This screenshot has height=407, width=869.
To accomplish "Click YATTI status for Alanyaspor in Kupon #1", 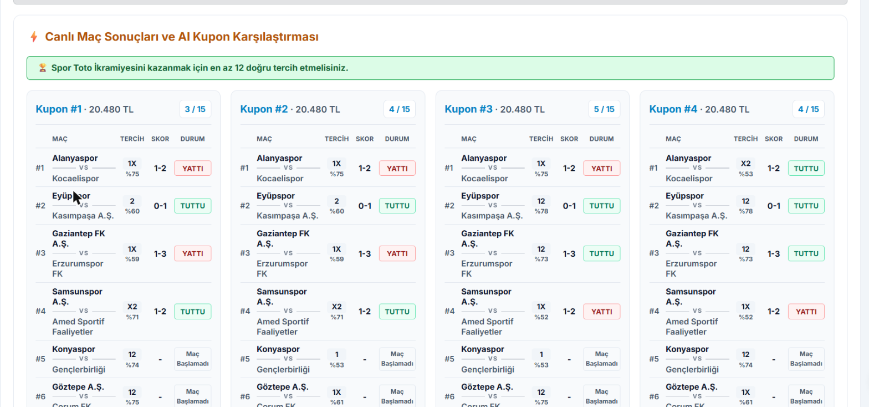I will point(193,168).
